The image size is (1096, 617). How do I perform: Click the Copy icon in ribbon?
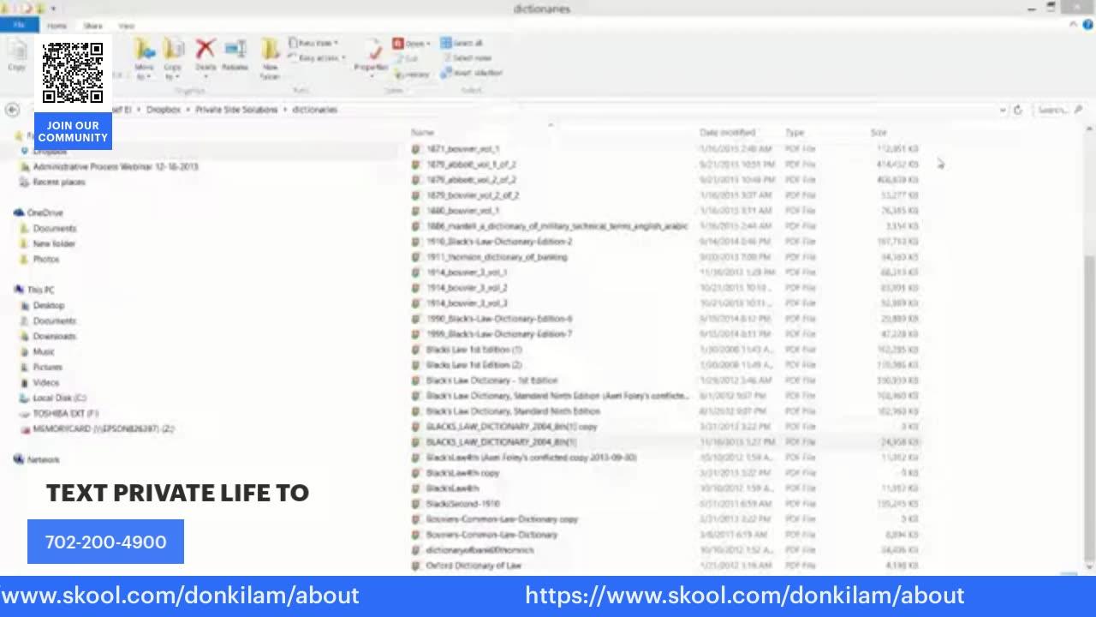tap(16, 57)
